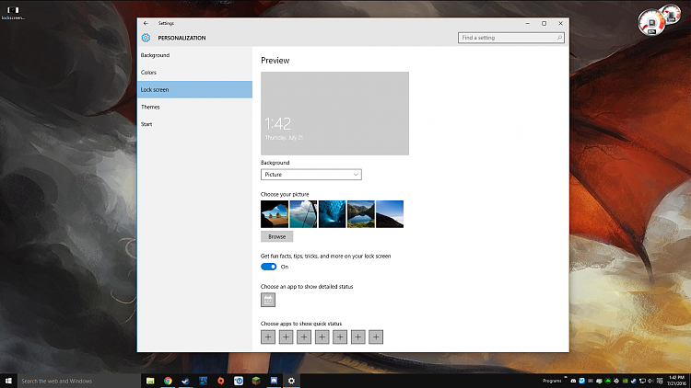Open Discord from the taskbar
This screenshot has height=388, width=691.
coord(274,381)
